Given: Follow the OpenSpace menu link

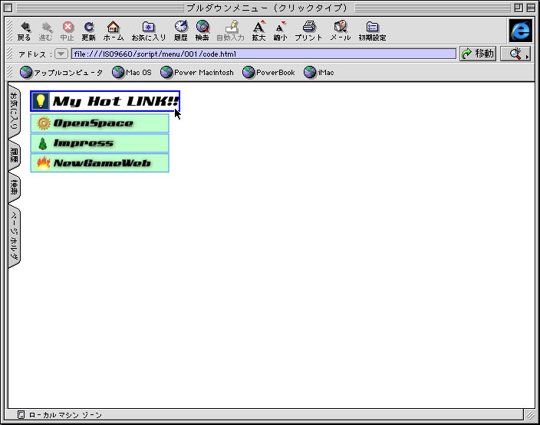Looking at the screenshot, I should coord(99,123).
